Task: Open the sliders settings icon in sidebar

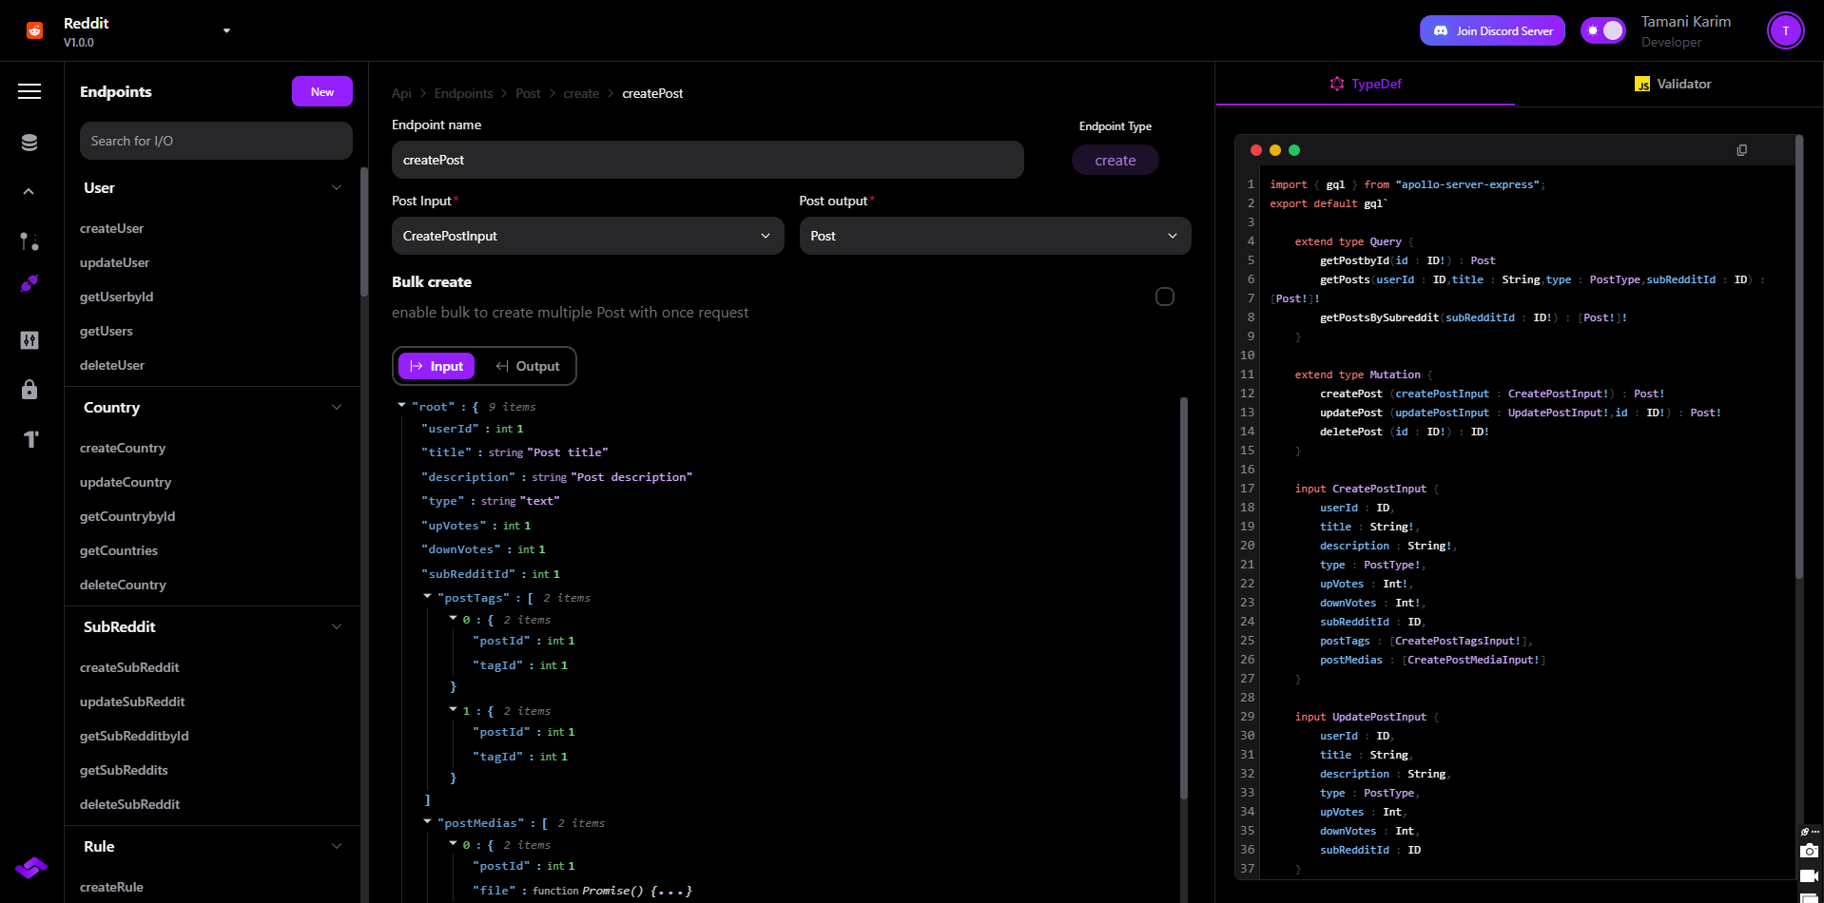Action: 29,340
